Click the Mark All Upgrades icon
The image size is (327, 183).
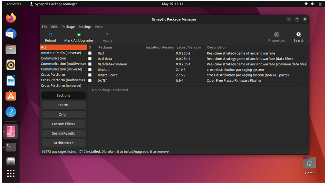point(79,35)
